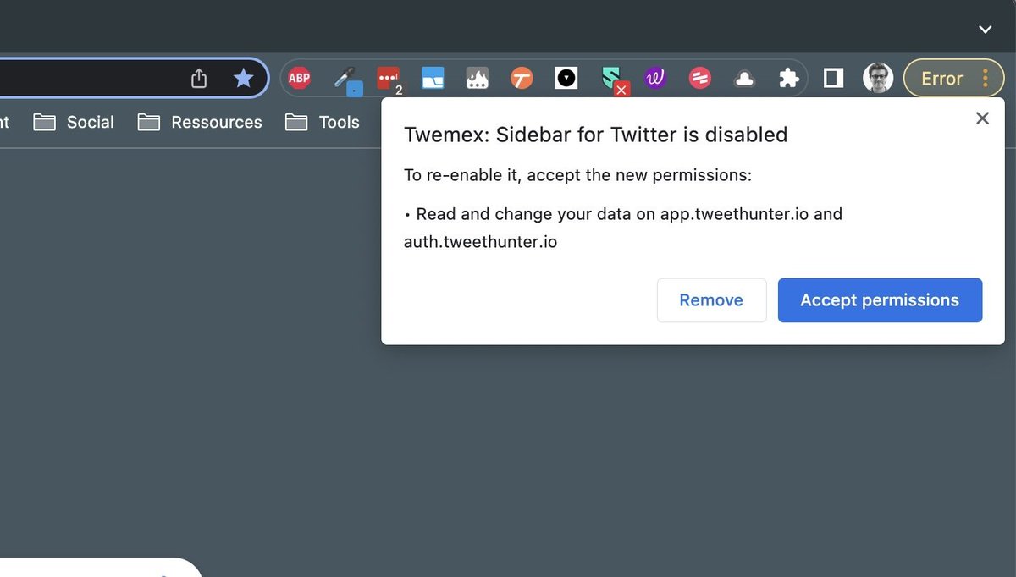Bookmark this page with the star

[243, 79]
